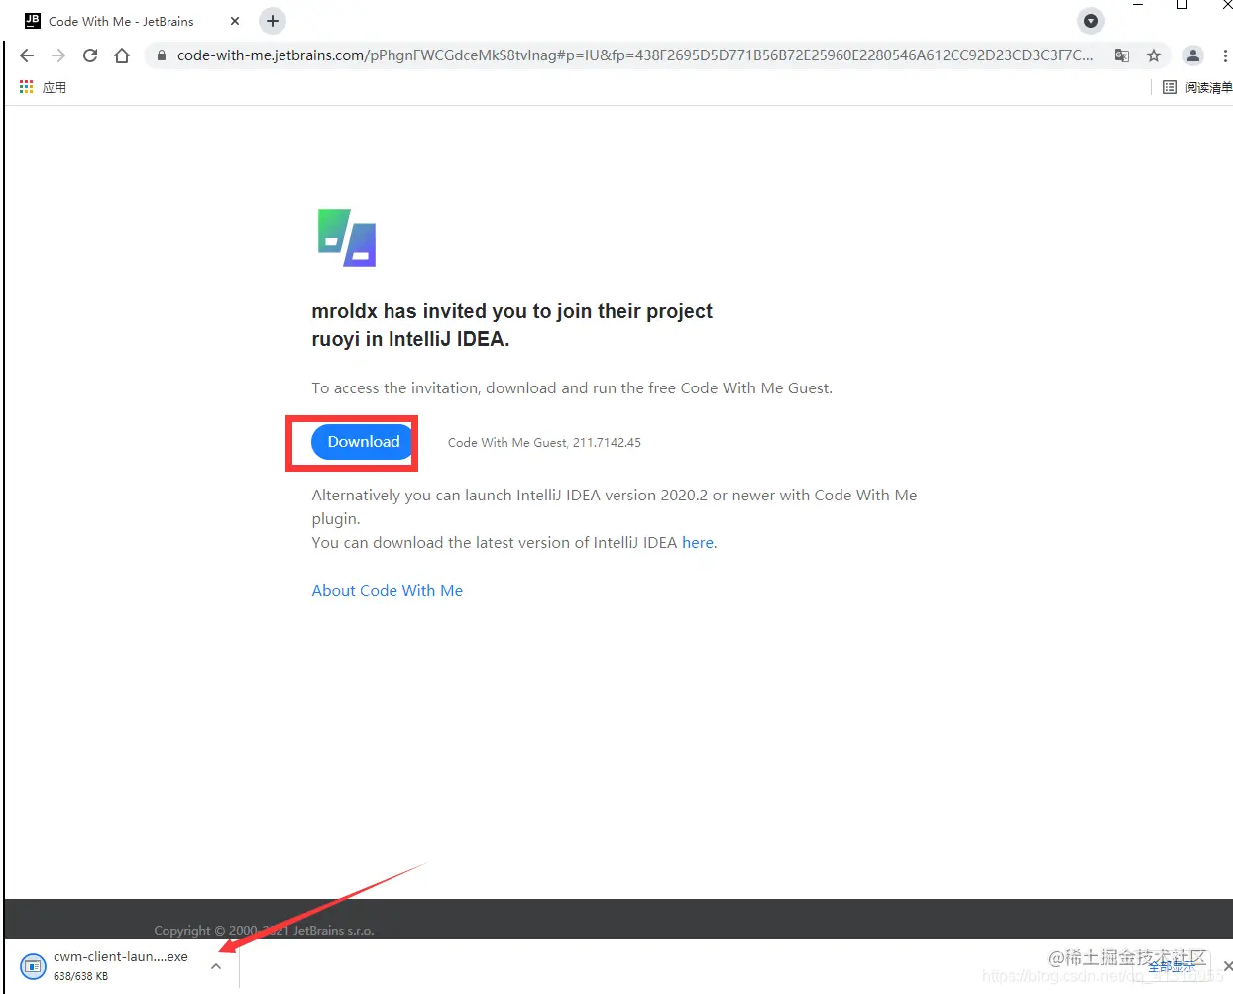Image resolution: width=1233 pixels, height=994 pixels.
Task: Click the JB favicon on the tab
Action: pyautogui.click(x=32, y=21)
